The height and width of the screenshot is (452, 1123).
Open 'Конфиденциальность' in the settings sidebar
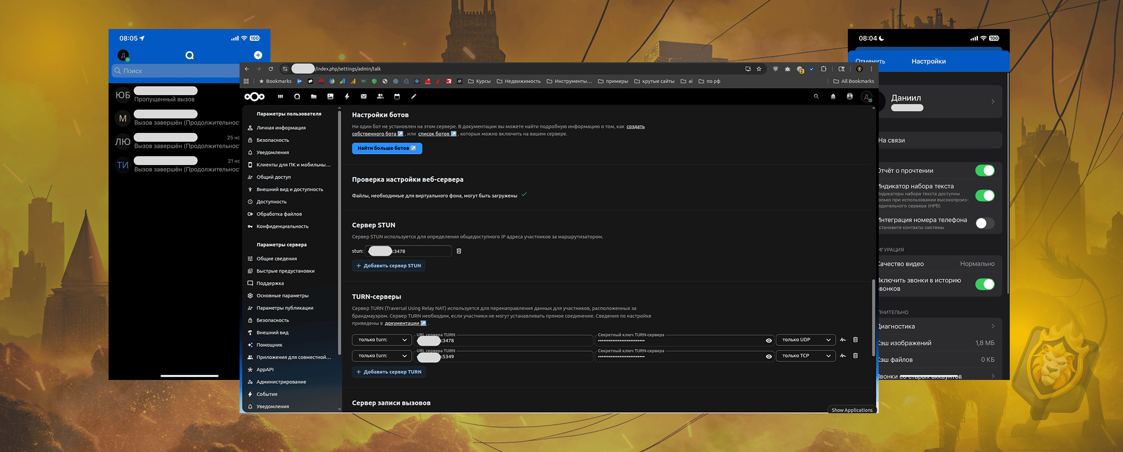pyautogui.click(x=282, y=226)
